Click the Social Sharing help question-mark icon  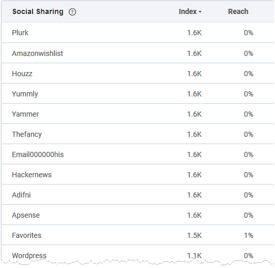click(x=72, y=12)
